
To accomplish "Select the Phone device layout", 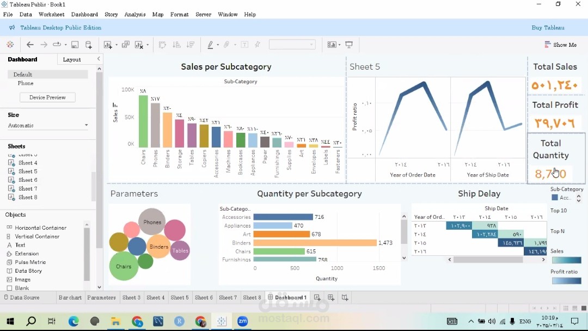I will 26,83.
